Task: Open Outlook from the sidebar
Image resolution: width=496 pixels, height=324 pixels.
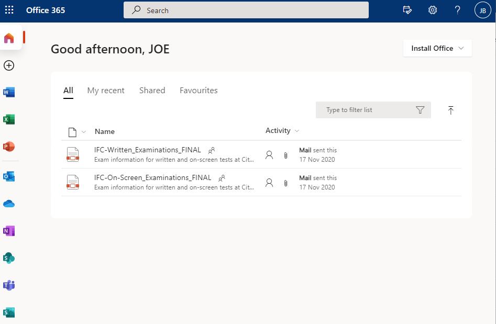Action: click(9, 176)
